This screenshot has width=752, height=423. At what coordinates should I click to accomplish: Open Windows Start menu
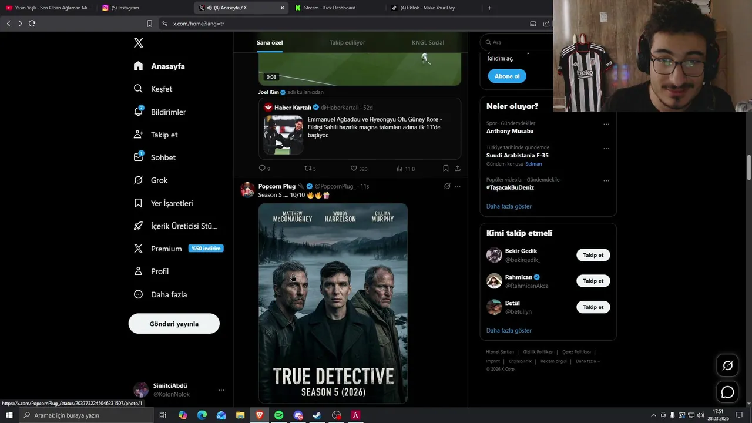coord(9,415)
